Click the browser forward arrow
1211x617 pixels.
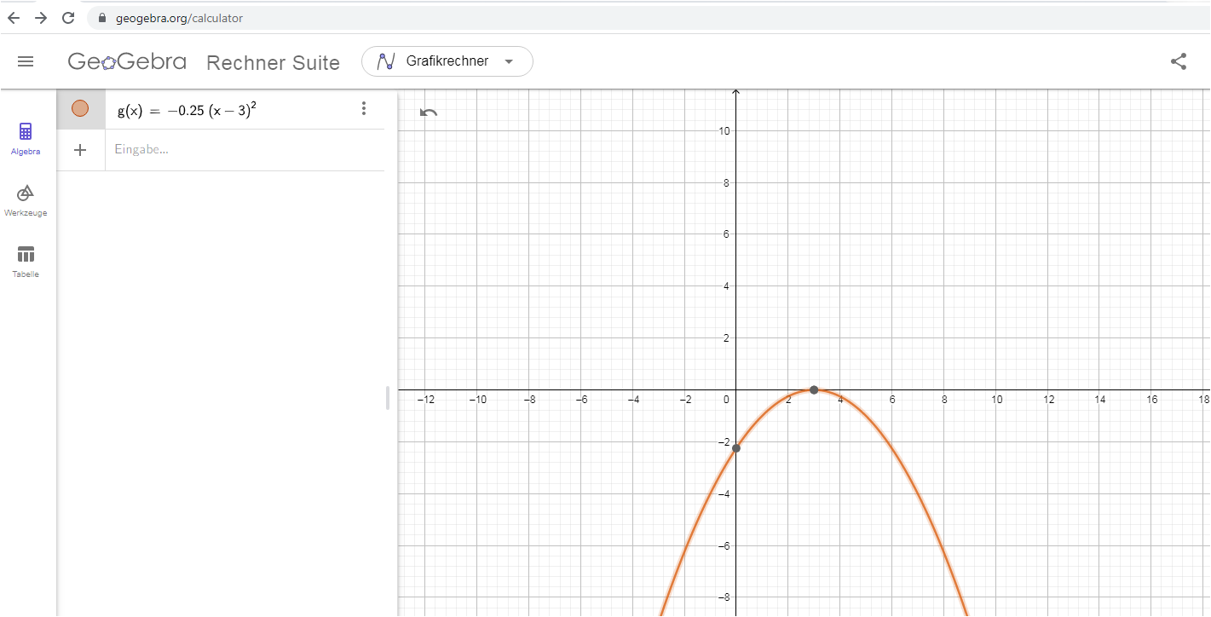[41, 18]
